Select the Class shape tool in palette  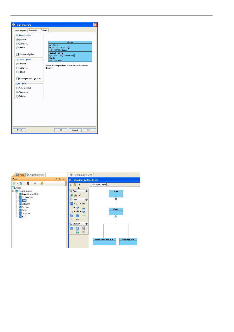[72, 204]
